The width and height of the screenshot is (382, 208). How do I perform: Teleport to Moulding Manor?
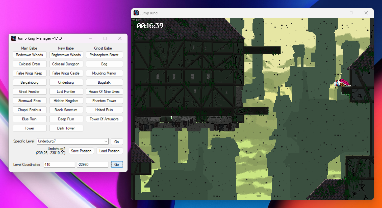tap(104, 73)
